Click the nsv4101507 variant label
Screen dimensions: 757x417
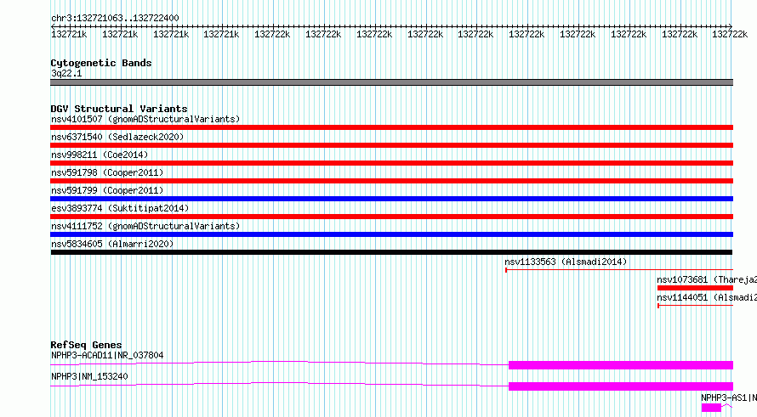click(145, 119)
